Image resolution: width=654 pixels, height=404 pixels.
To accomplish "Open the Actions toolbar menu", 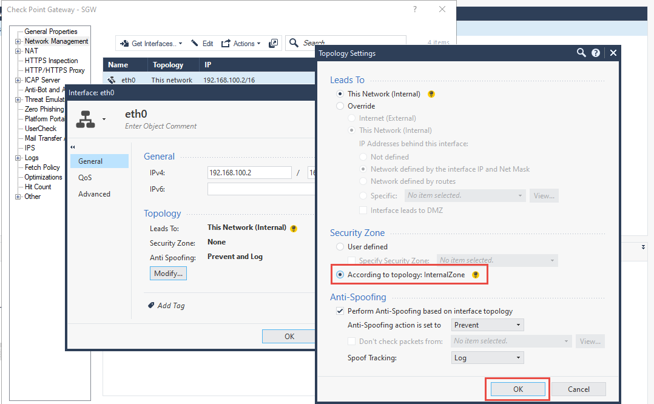I will tap(241, 43).
